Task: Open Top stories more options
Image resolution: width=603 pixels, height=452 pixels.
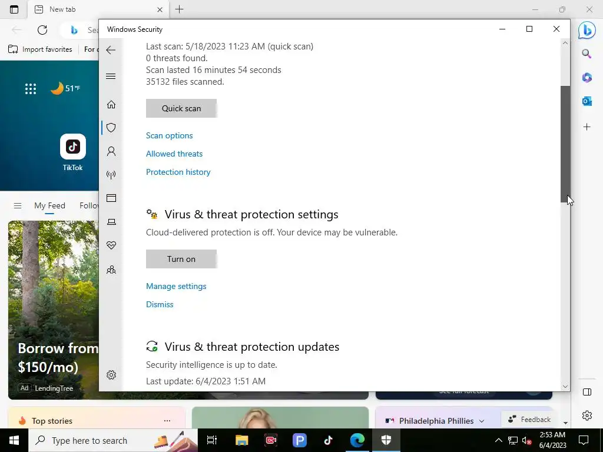Action: click(167, 420)
